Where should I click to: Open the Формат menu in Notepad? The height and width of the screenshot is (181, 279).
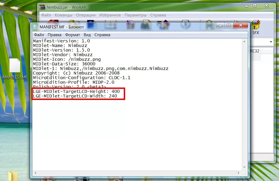(72, 35)
